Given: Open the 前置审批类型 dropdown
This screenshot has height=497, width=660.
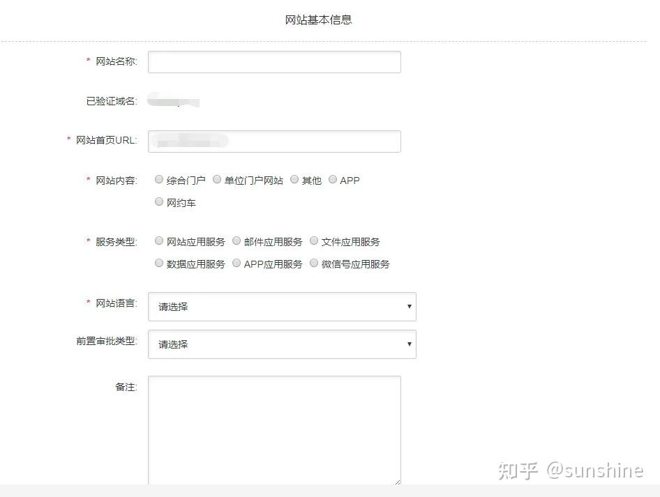Looking at the screenshot, I should [x=282, y=344].
